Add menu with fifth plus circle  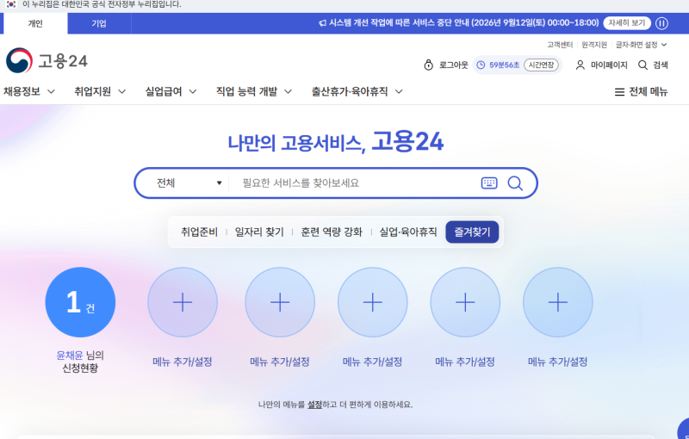pyautogui.click(x=558, y=302)
